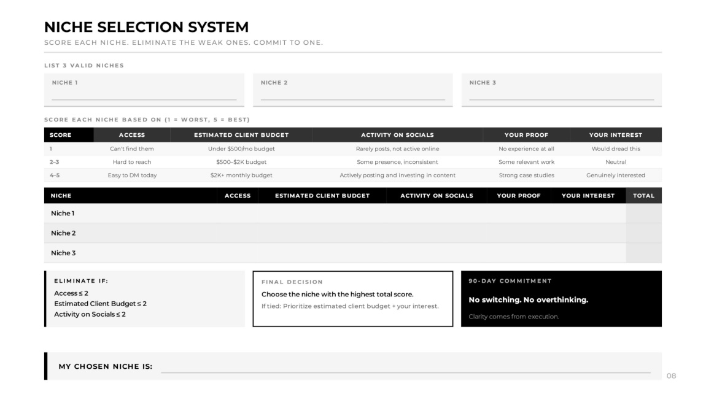The image size is (706, 397).
Task: Click the 'MY CHOSEN NICHE IS:' label
Action: pos(106,366)
